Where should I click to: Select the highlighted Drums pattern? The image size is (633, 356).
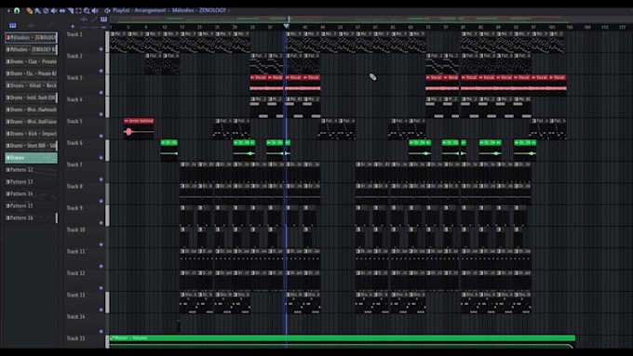[31, 158]
